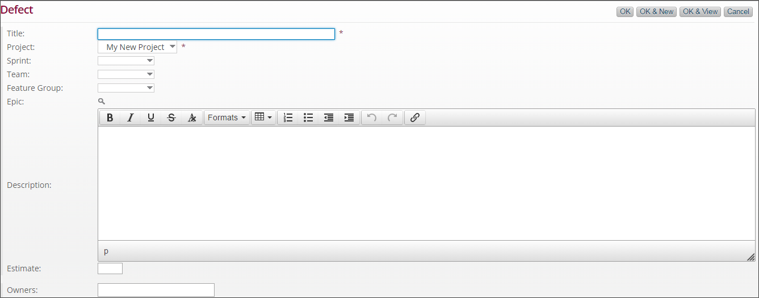Click the OK & View button
This screenshot has height=298, width=759.
click(700, 12)
